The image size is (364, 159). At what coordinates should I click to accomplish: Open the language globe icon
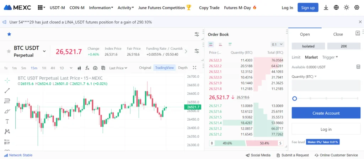click(336, 8)
